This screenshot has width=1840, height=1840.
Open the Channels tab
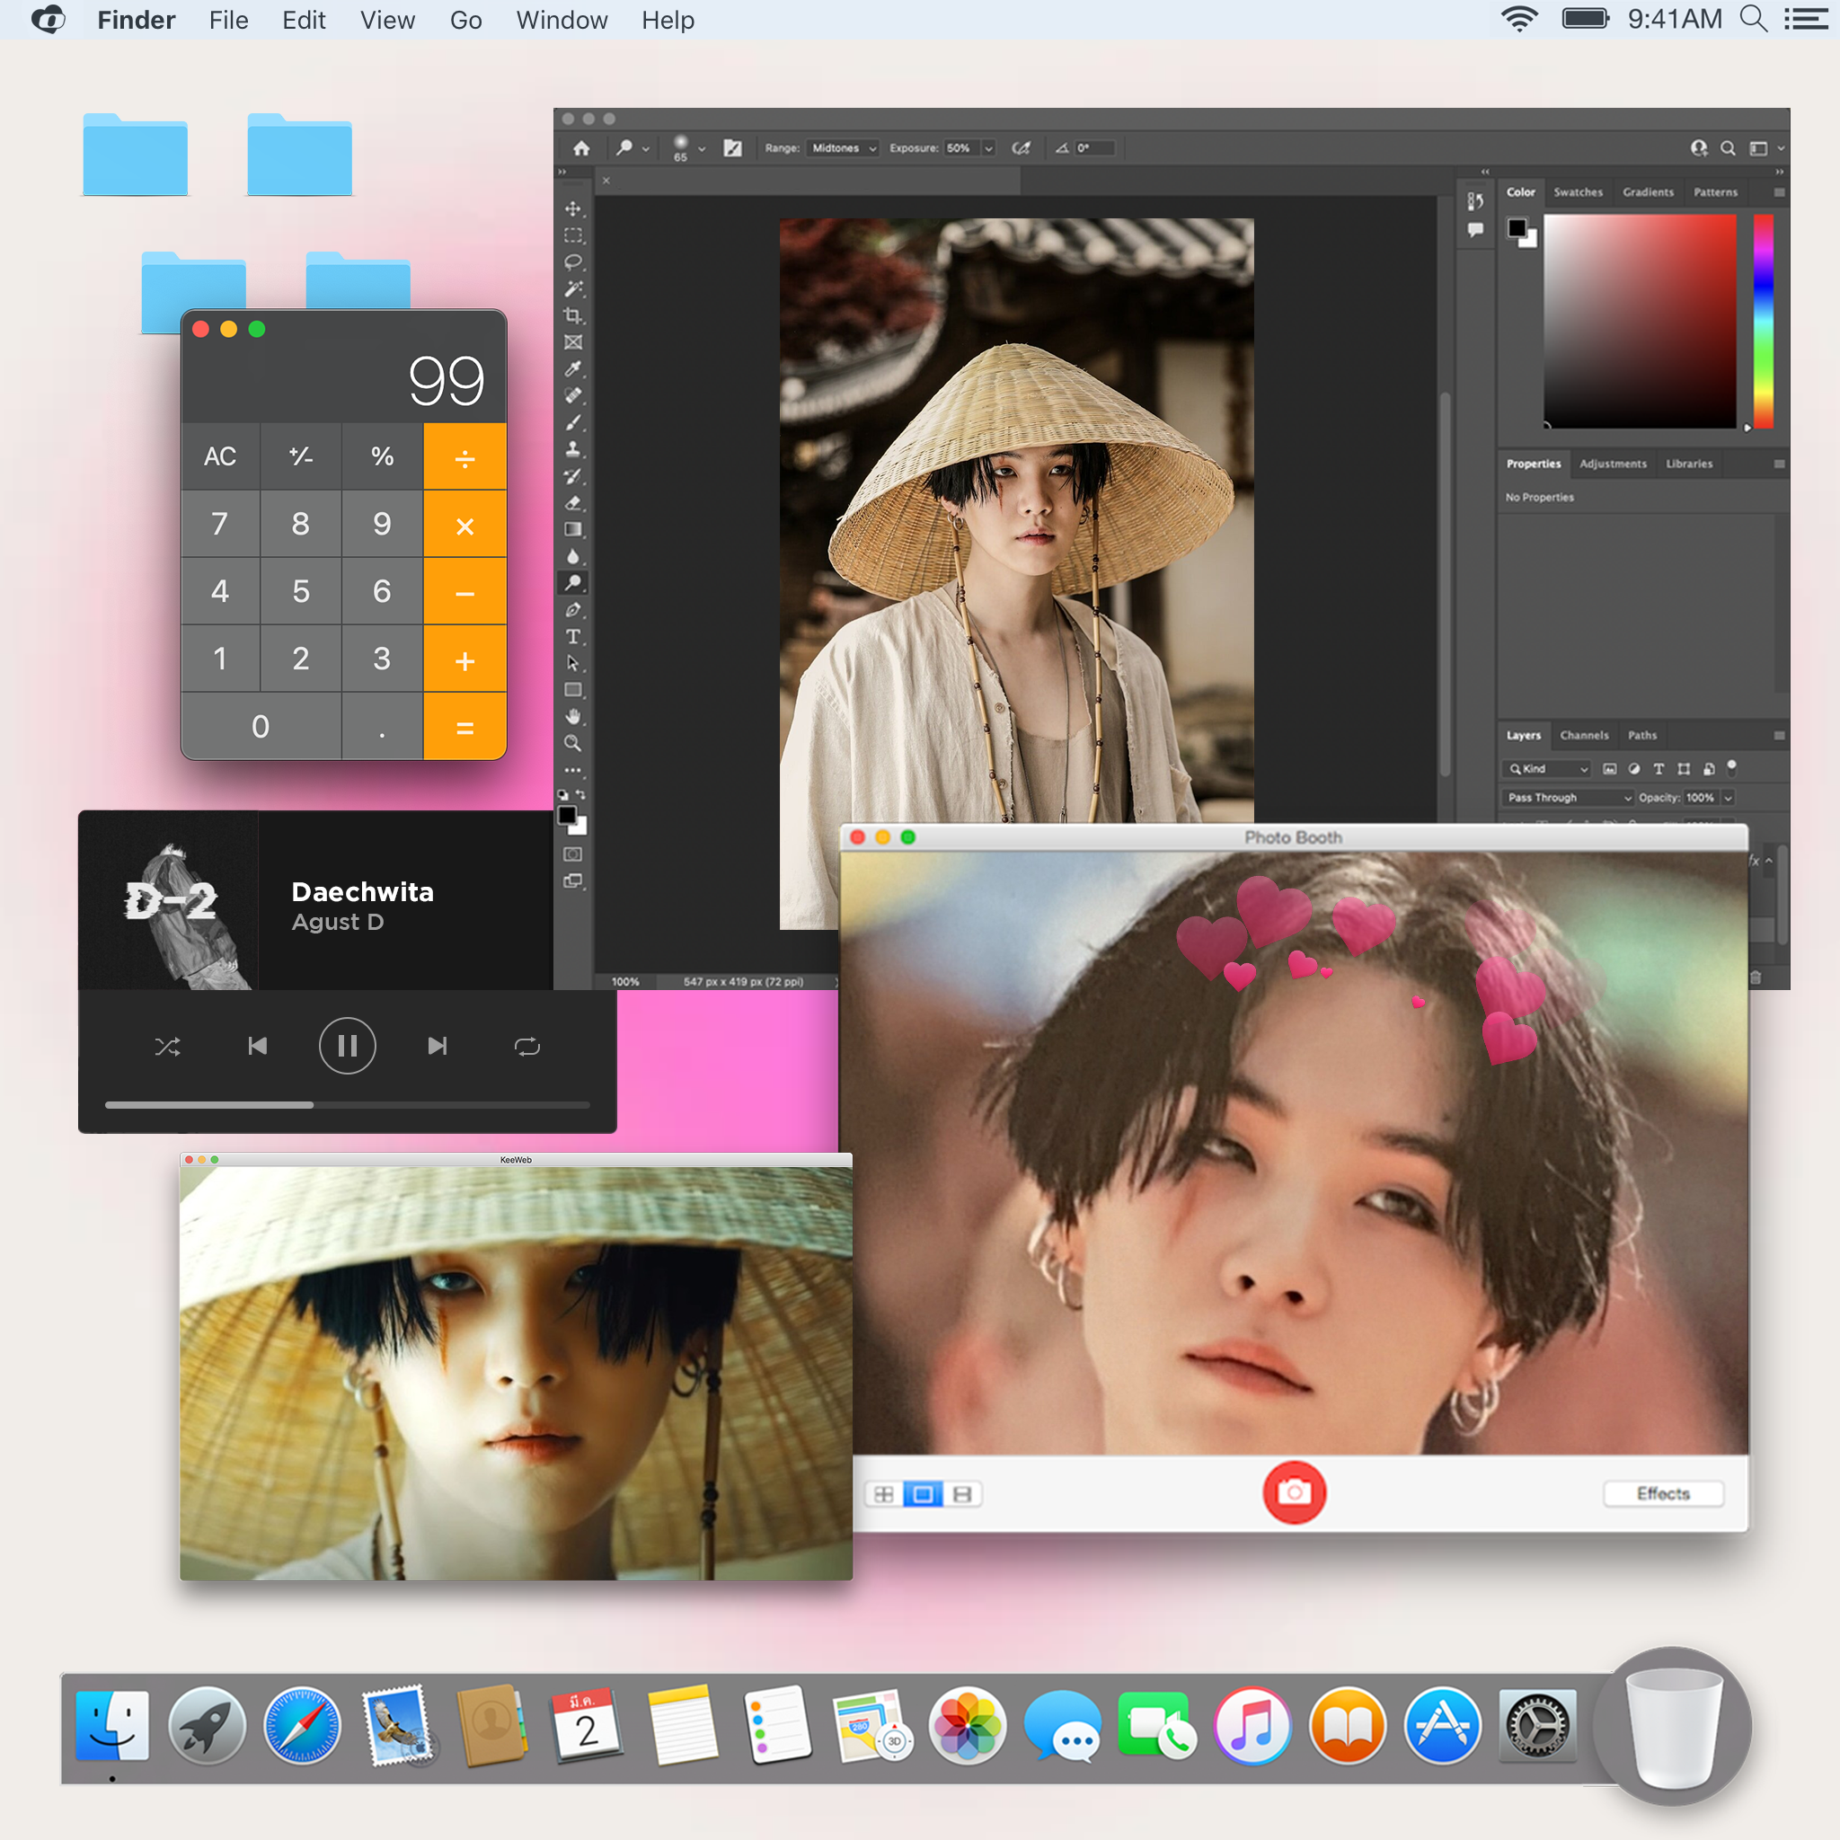point(1583,735)
